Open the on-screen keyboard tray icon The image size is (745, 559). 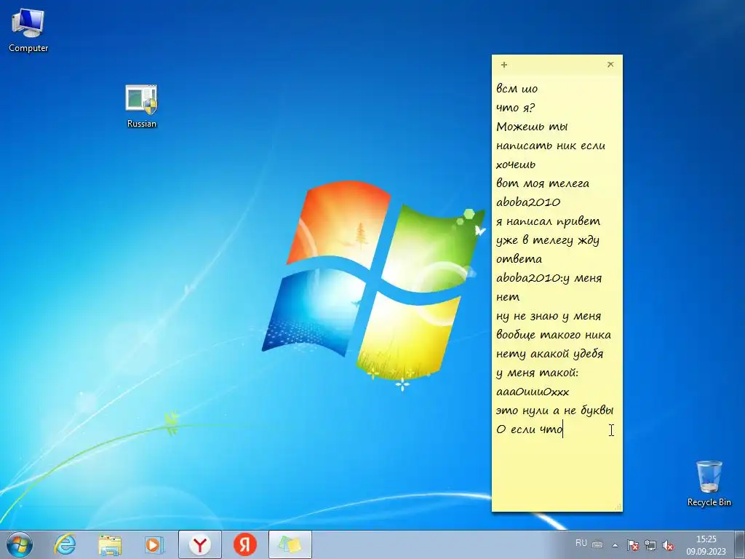tap(598, 544)
